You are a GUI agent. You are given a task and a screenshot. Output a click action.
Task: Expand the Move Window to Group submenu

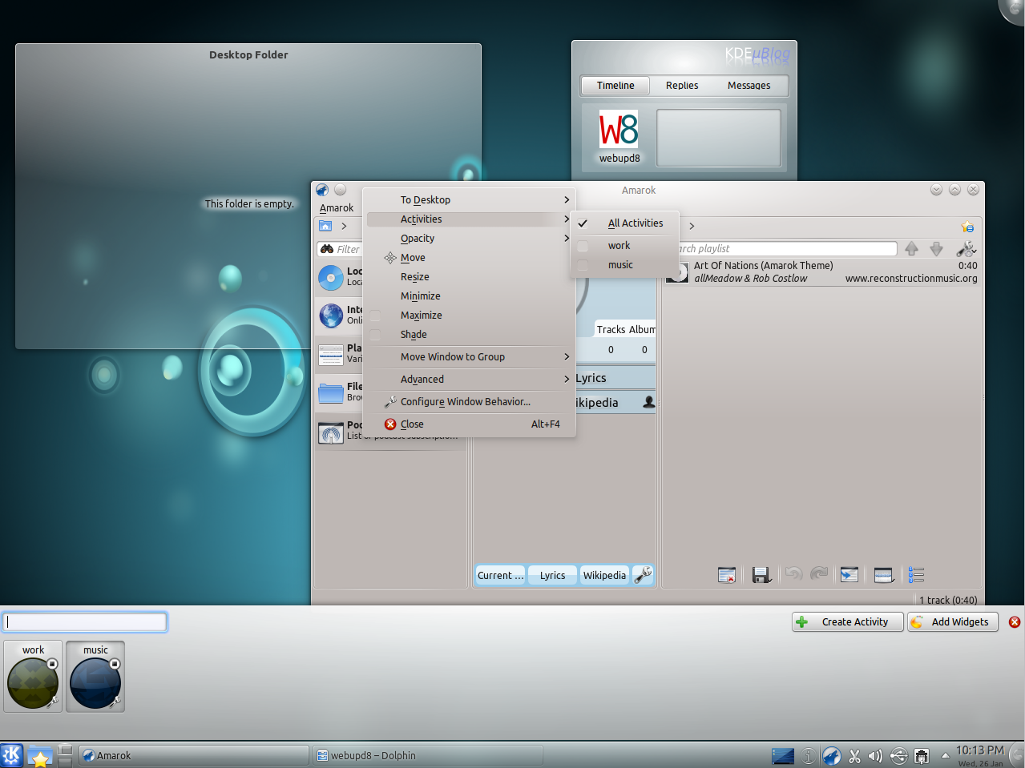tap(469, 357)
